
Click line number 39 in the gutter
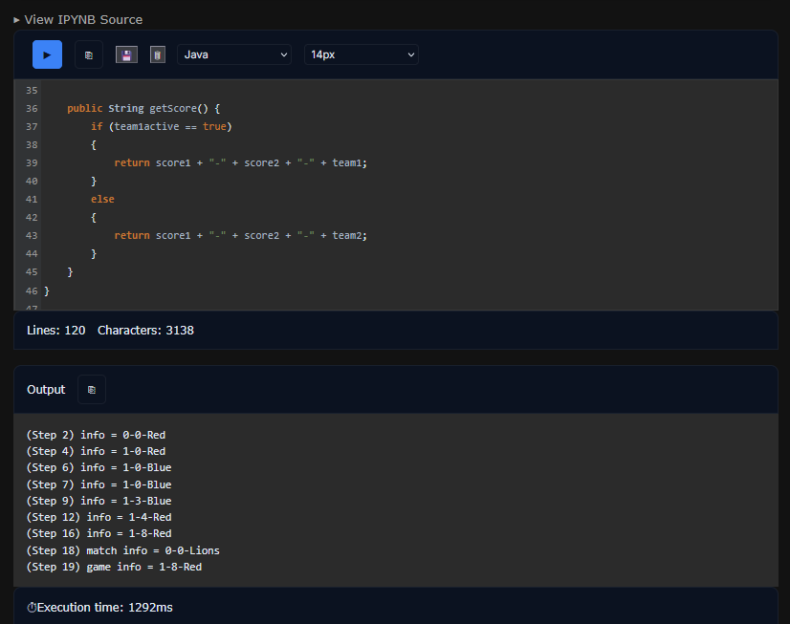pyautogui.click(x=32, y=163)
